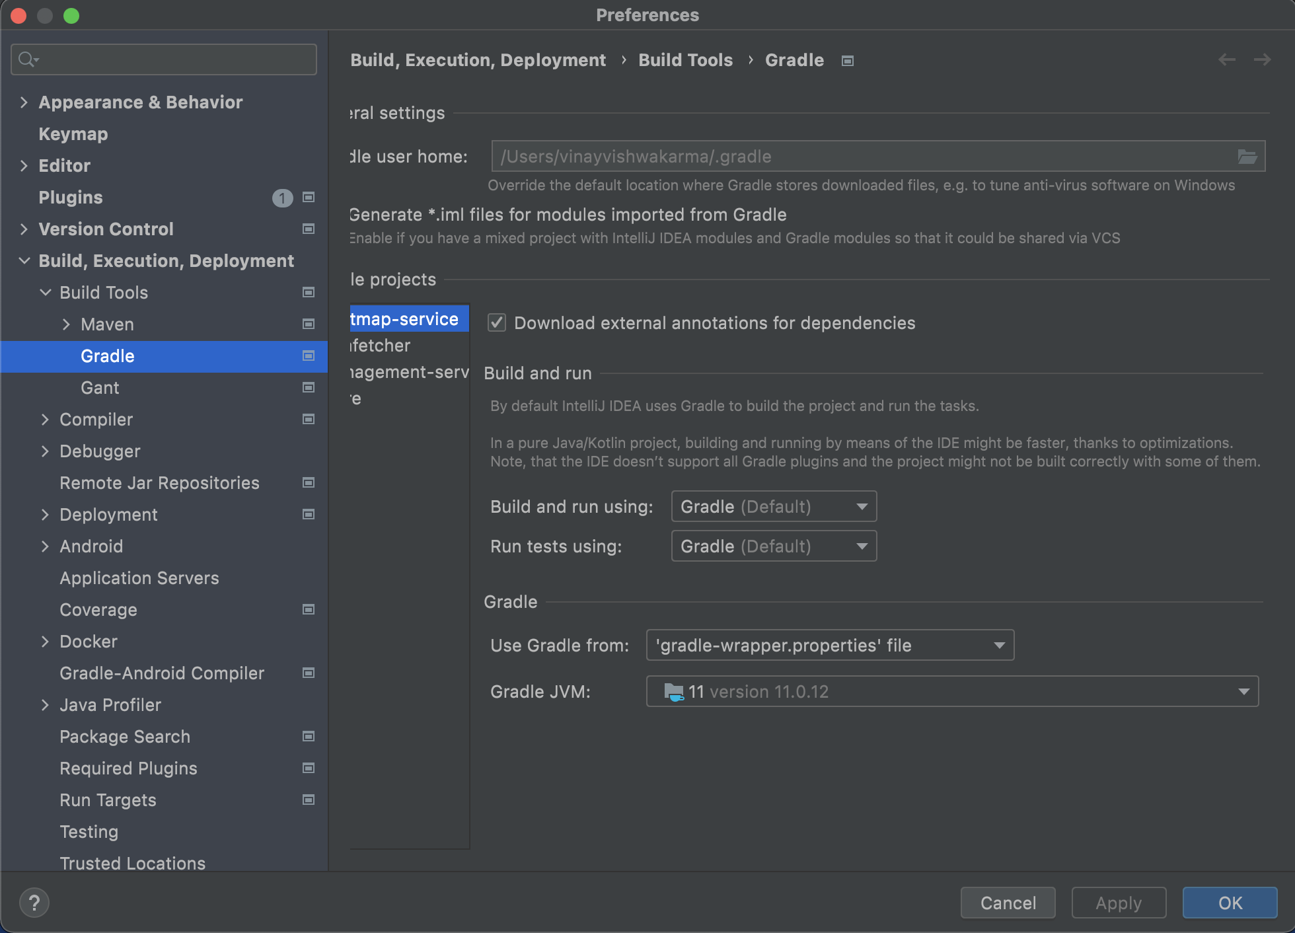Viewport: 1295px width, 933px height.
Task: Open the Gradle JVM dropdown
Action: [952, 691]
